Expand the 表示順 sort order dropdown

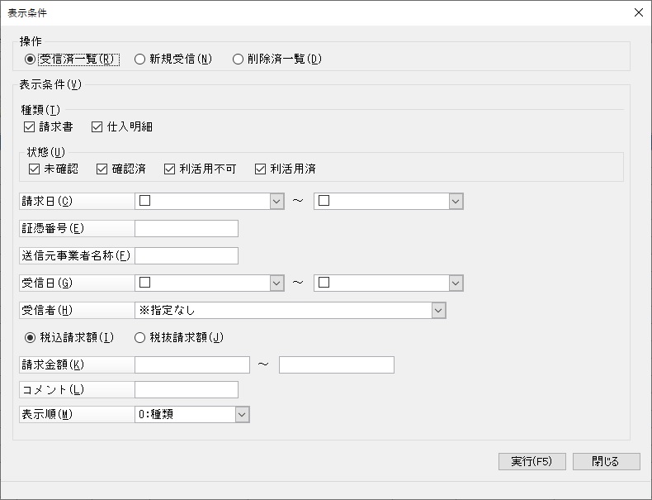242,414
